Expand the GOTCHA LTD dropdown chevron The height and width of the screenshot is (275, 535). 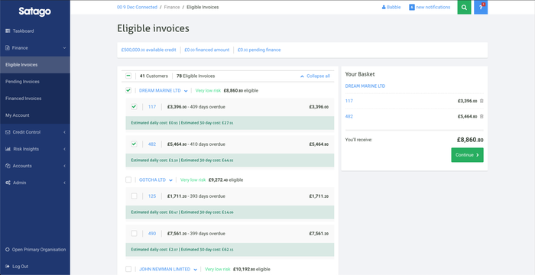point(171,180)
